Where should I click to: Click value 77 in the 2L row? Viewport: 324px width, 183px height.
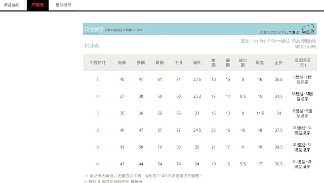pyautogui.click(x=179, y=130)
